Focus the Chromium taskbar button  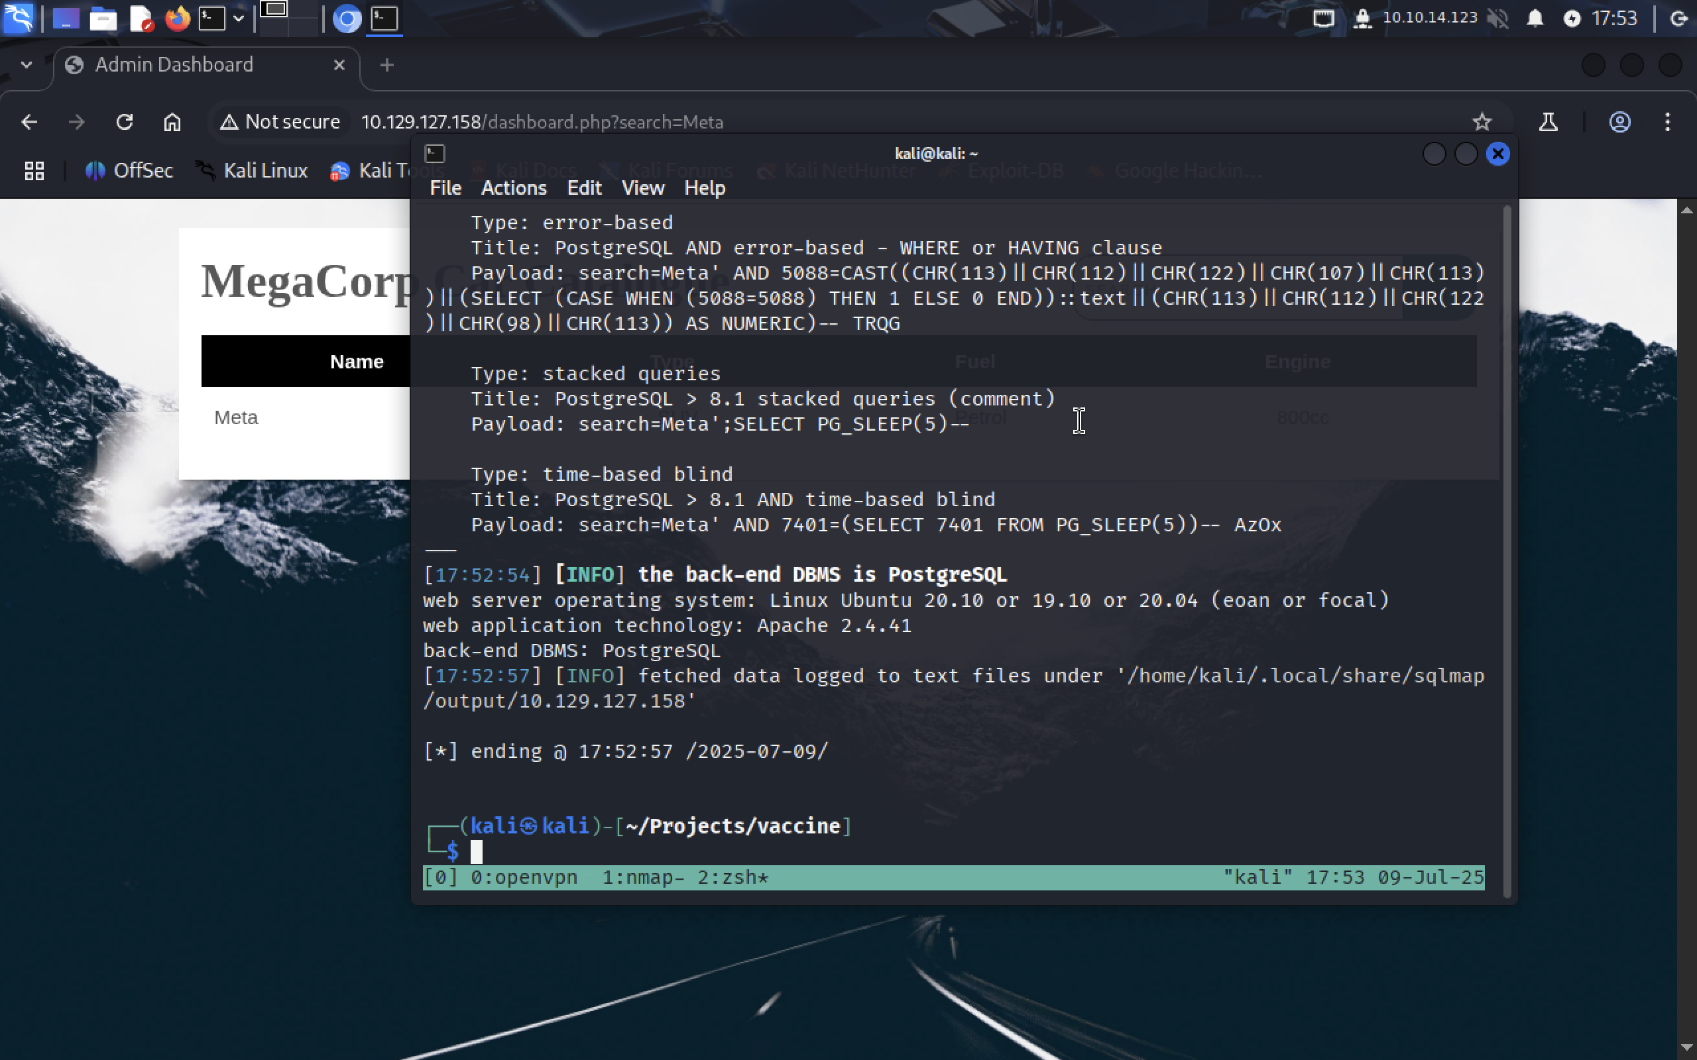(x=347, y=19)
